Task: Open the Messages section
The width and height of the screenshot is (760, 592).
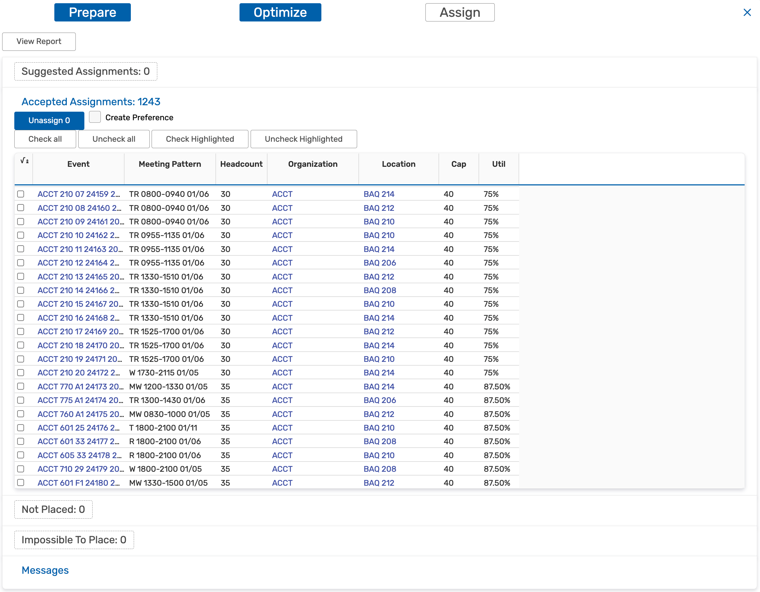Action: click(x=45, y=570)
